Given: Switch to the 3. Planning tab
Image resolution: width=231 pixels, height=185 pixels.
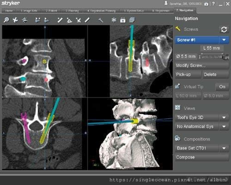Looking at the screenshot, I should (72, 11).
